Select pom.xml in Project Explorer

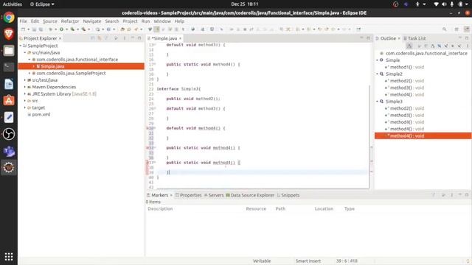pyautogui.click(x=41, y=115)
